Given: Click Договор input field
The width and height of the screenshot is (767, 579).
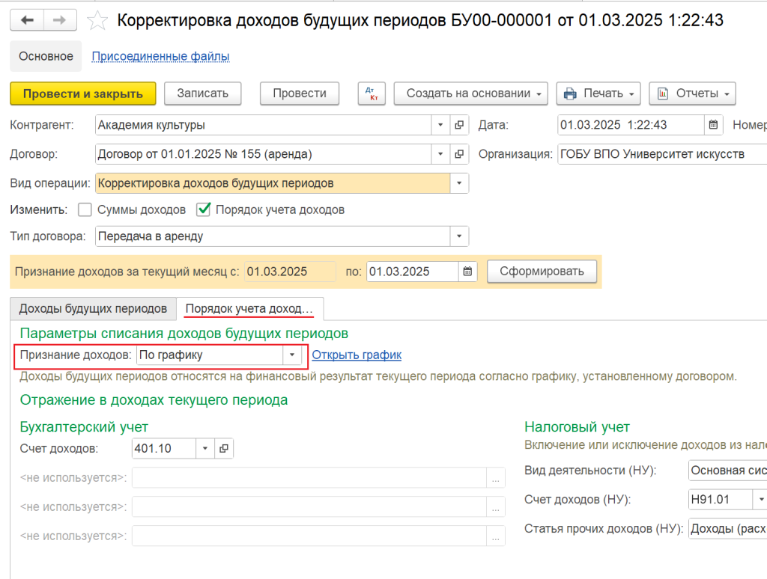Looking at the screenshot, I should point(264,154).
